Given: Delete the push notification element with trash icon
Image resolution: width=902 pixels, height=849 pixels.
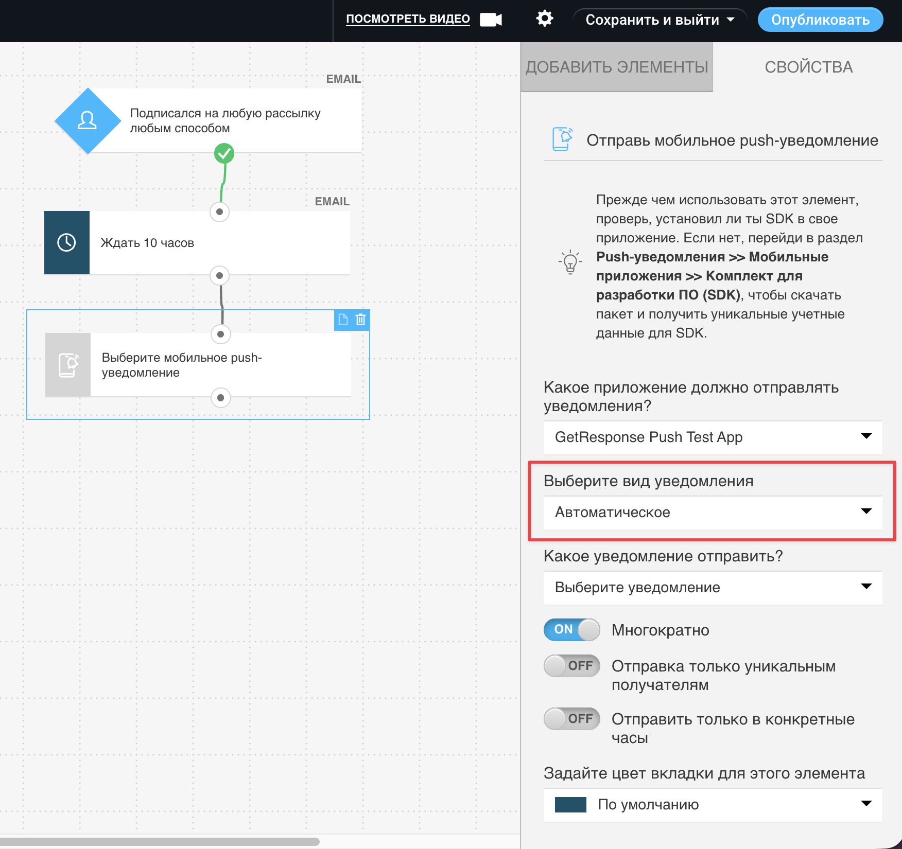Looking at the screenshot, I should pos(361,320).
